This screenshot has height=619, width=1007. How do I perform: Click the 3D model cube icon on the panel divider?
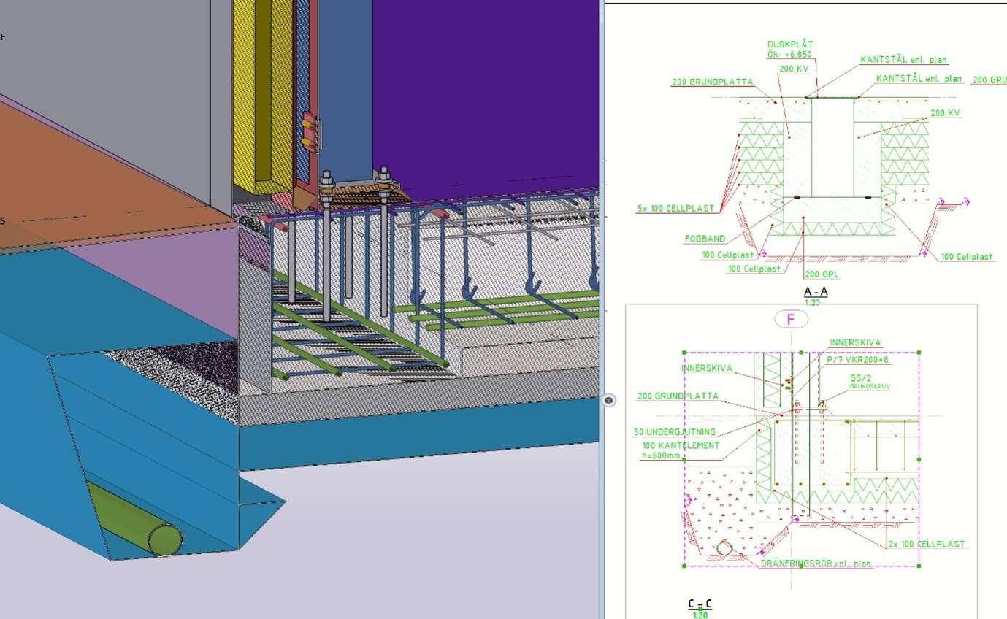tap(608, 400)
